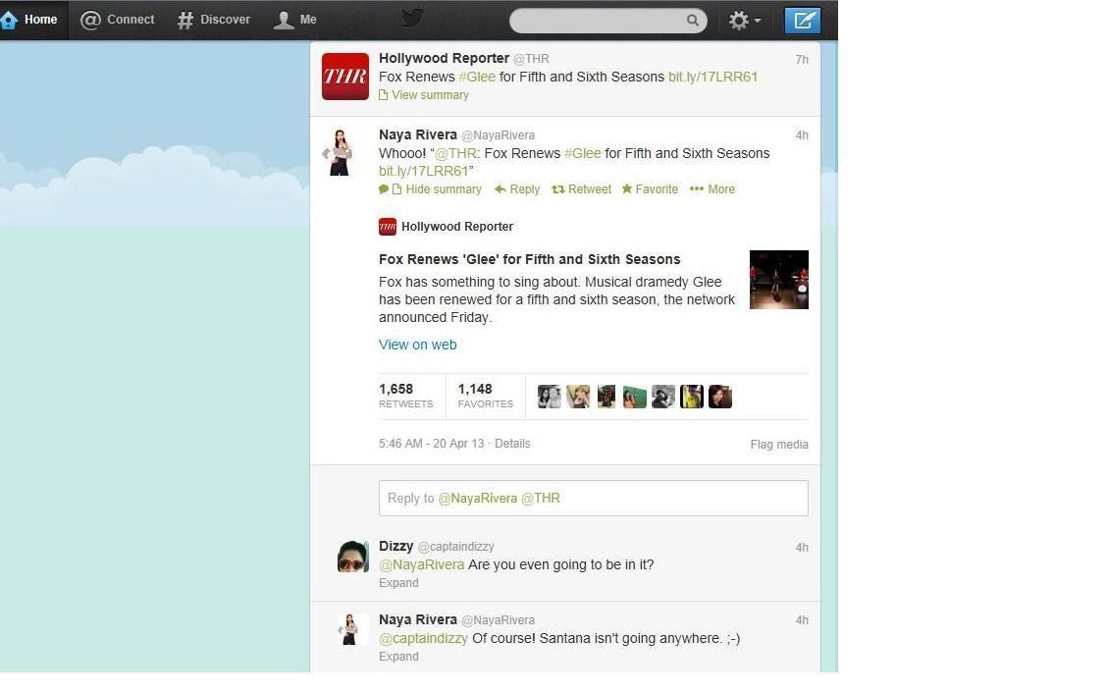
Task: Click @captaindizzy mention in Naya's reply
Action: click(423, 638)
